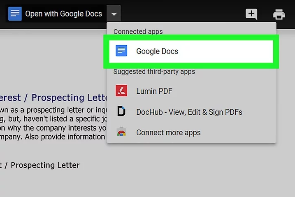Select the Connect more apps option

(168, 132)
